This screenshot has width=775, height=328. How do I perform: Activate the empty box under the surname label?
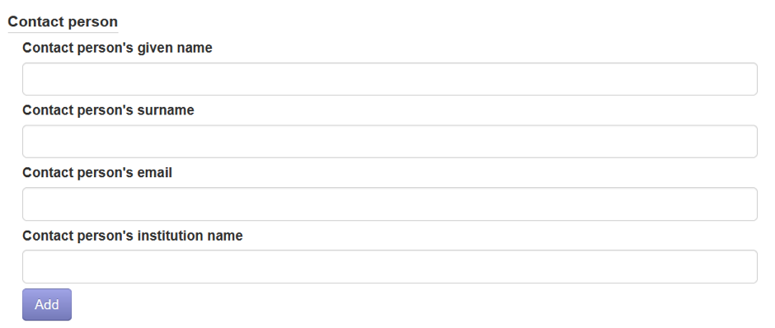click(389, 141)
